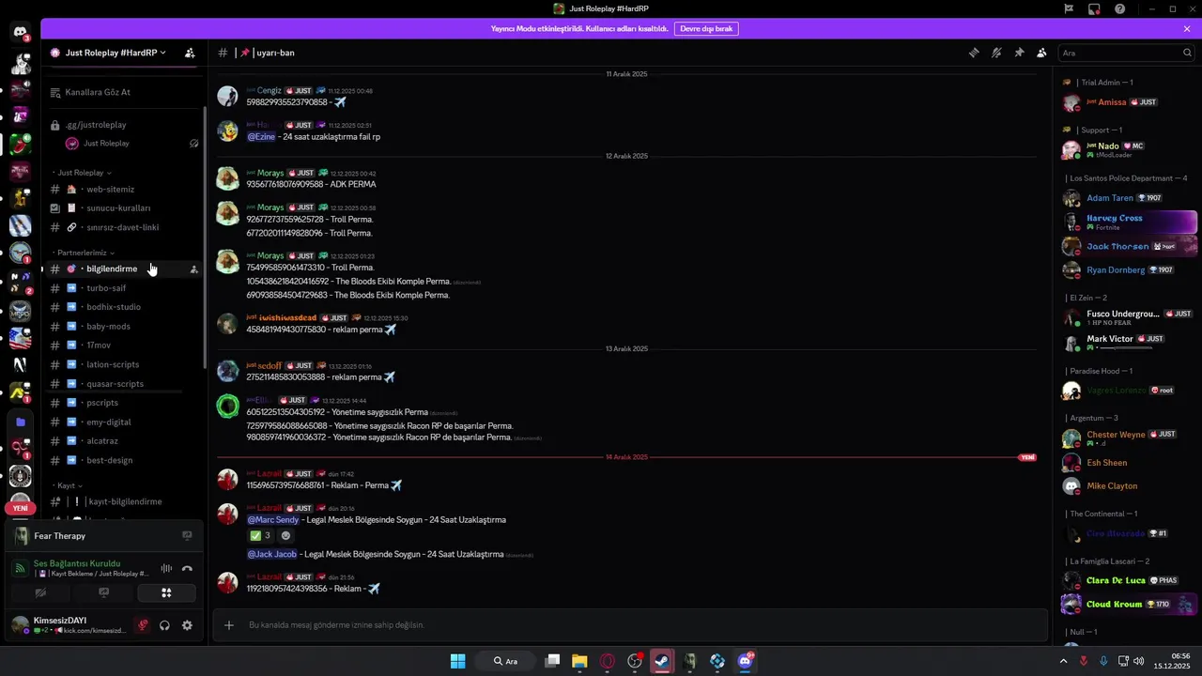This screenshot has width=1202, height=676.
Task: Click the YENİ unread pill in server list
Action: [20, 508]
